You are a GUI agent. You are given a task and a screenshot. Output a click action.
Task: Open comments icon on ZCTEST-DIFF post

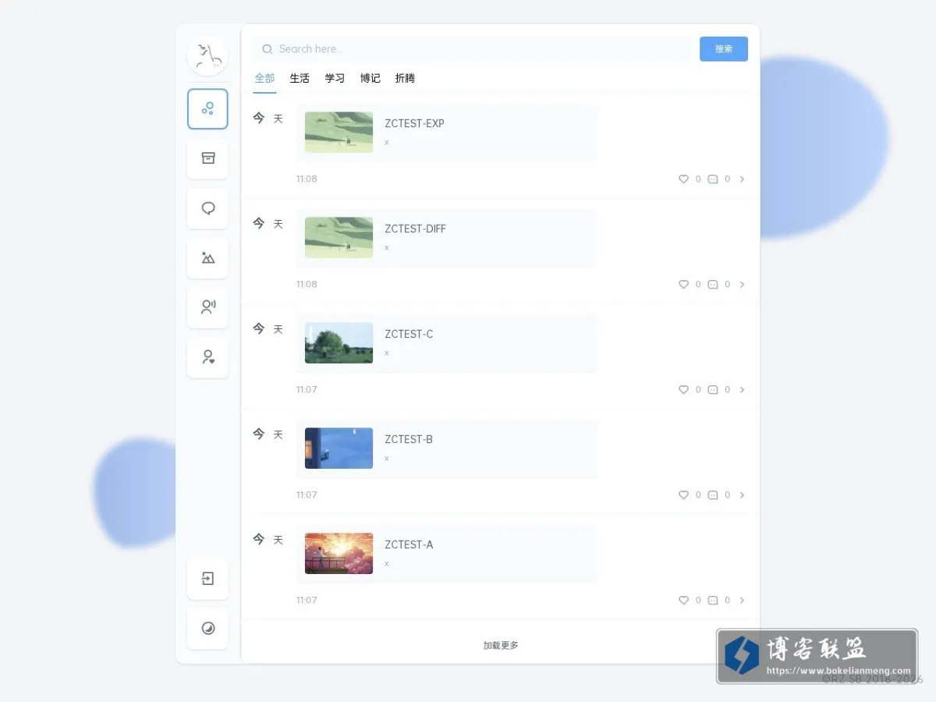[x=713, y=285]
